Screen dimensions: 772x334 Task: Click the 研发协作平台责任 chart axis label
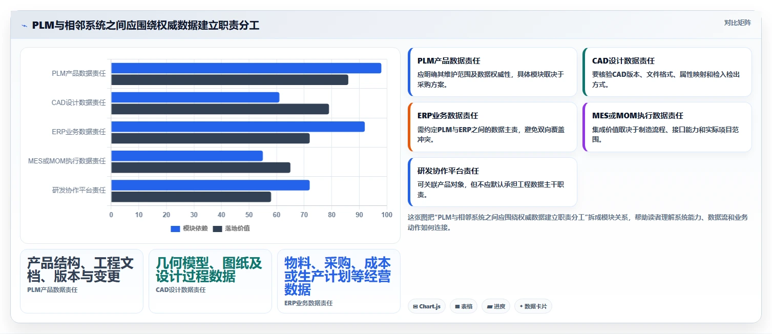click(x=79, y=191)
